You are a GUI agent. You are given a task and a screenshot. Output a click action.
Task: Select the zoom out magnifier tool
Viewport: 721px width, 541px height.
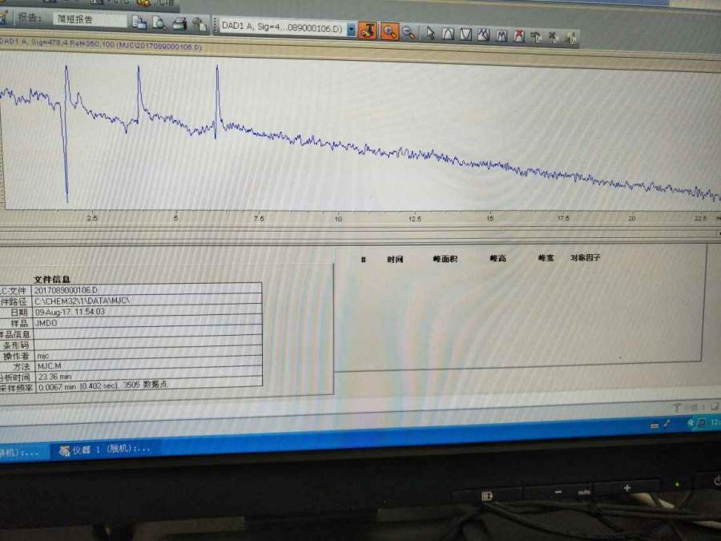tap(409, 33)
